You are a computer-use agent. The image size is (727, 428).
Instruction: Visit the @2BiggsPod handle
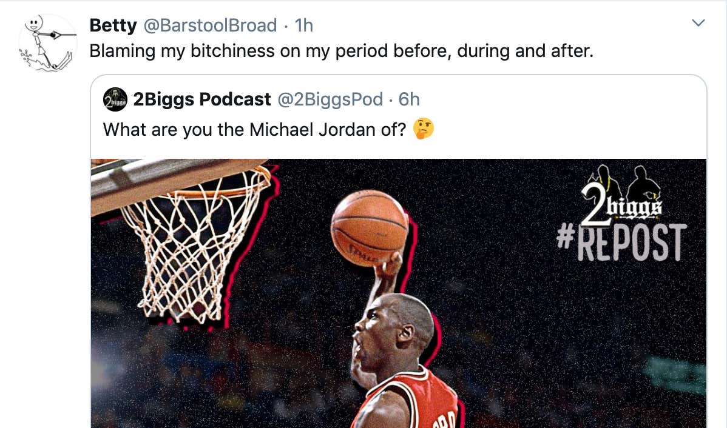coord(330,99)
